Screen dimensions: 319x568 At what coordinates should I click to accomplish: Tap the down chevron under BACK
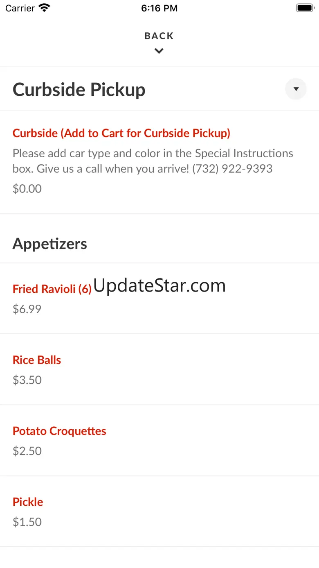[159, 51]
